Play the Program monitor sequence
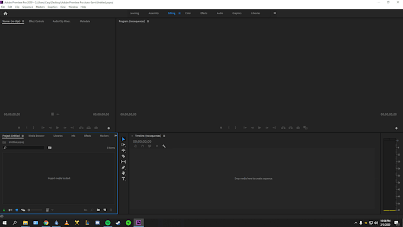403x227 pixels. 260,128
